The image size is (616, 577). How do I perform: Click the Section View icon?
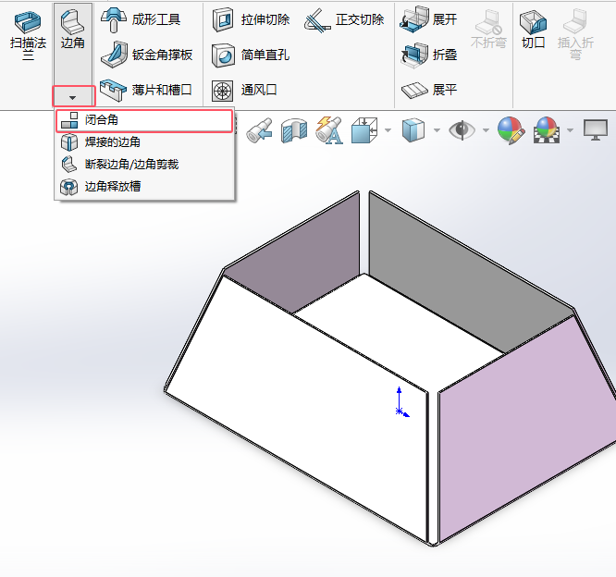(294, 130)
